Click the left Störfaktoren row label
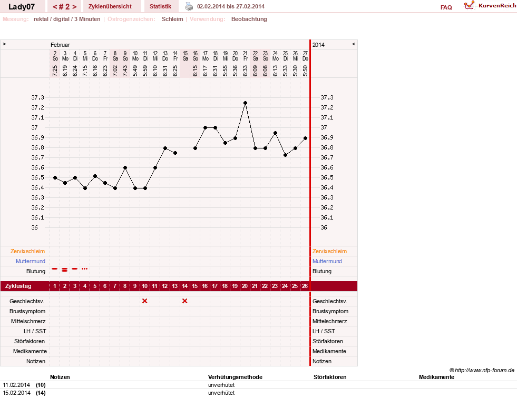The width and height of the screenshot is (517, 408). click(30, 341)
